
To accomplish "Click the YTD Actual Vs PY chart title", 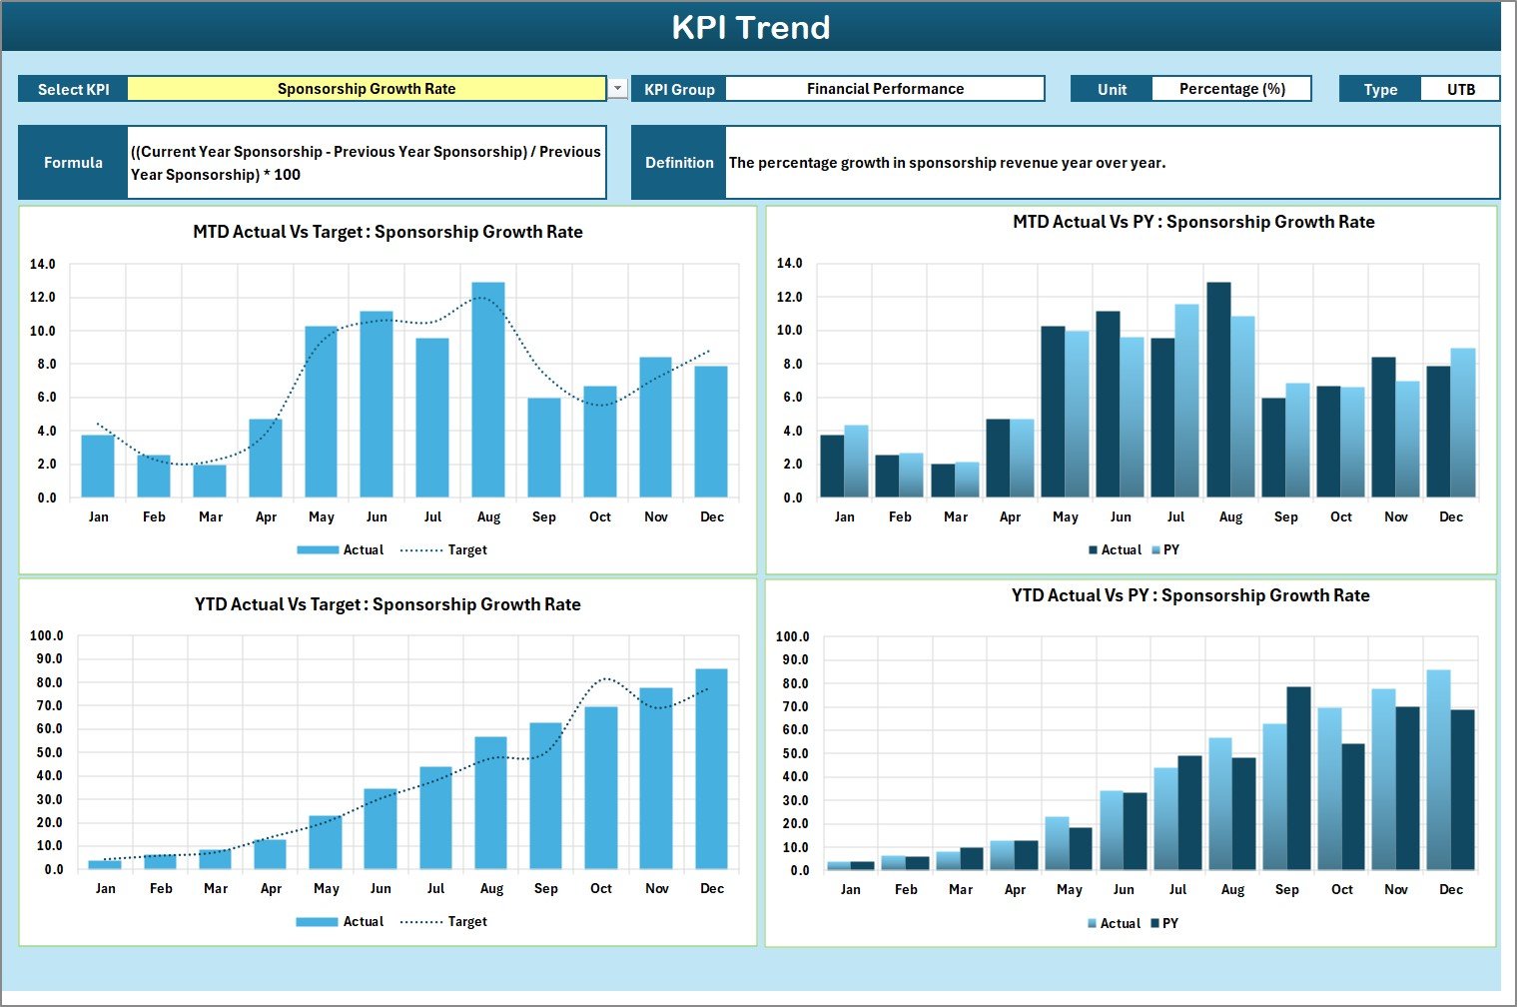I will coord(1190,595).
